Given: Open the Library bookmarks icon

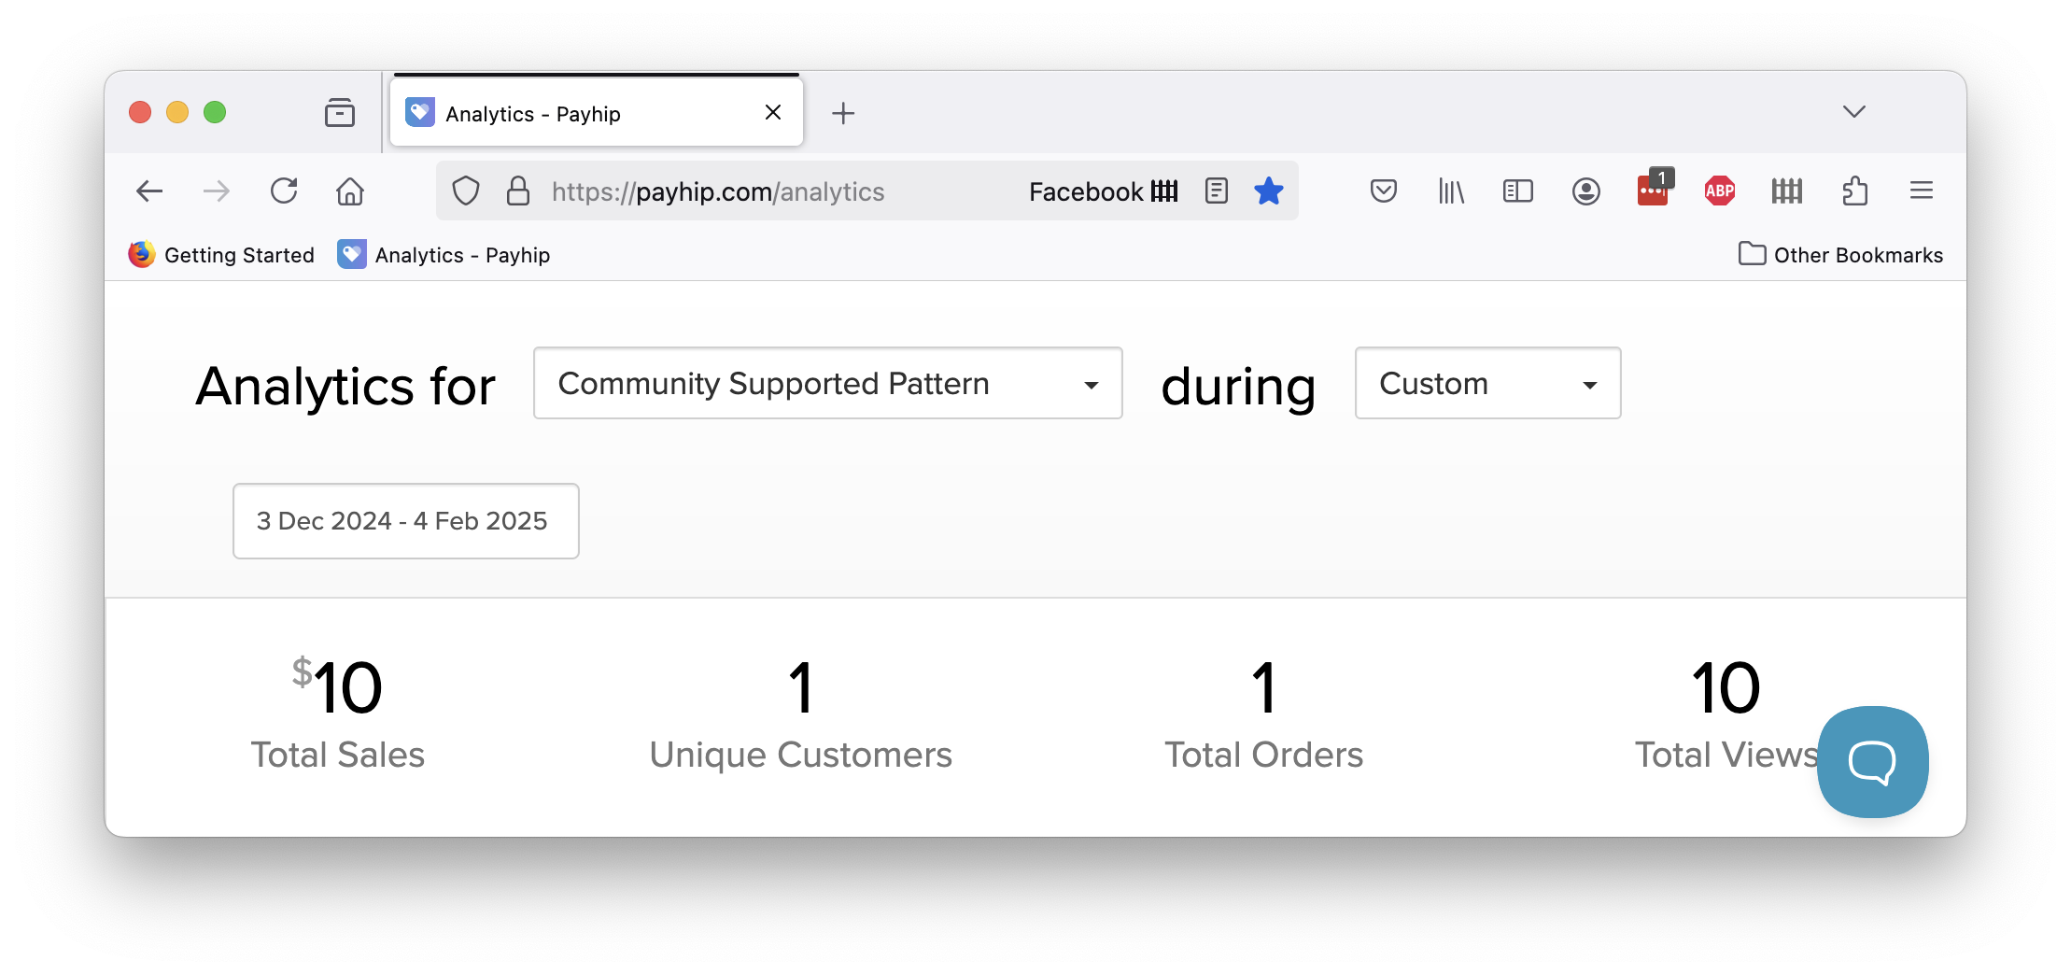Looking at the screenshot, I should (1451, 191).
